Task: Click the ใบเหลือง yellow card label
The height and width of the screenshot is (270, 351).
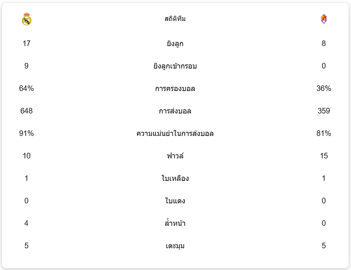Action: (x=175, y=179)
